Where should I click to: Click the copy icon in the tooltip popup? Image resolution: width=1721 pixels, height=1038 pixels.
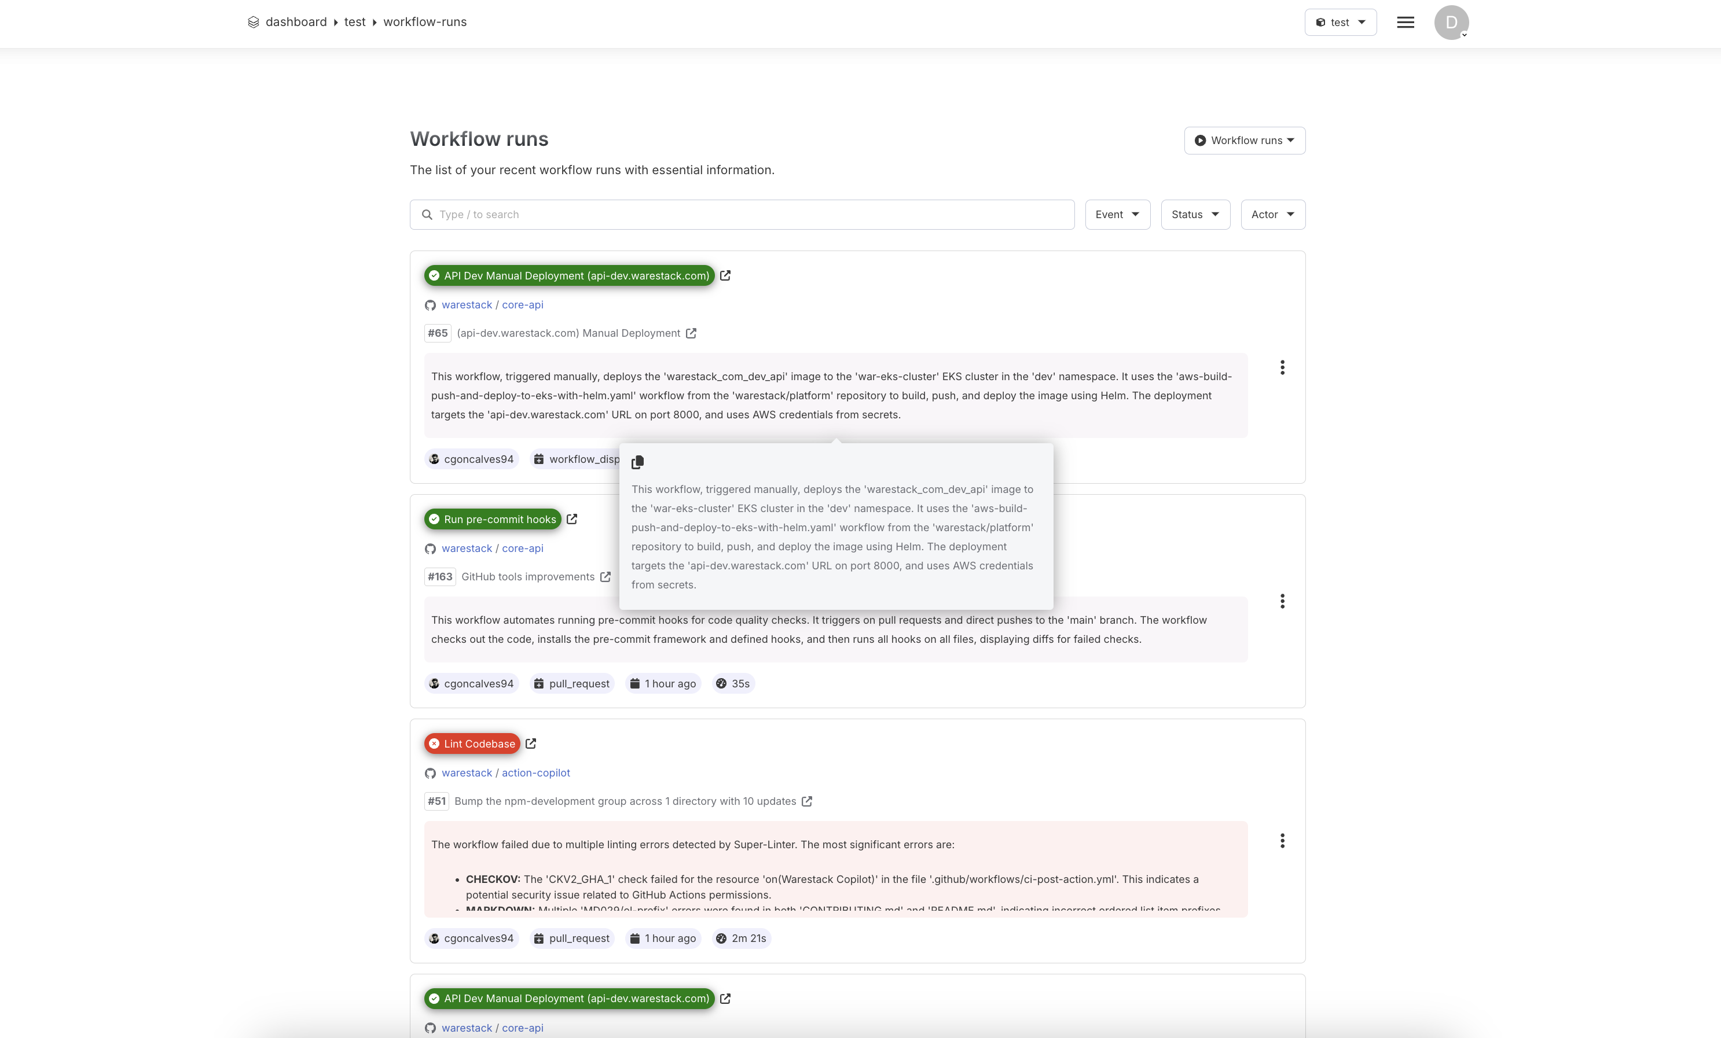click(637, 462)
